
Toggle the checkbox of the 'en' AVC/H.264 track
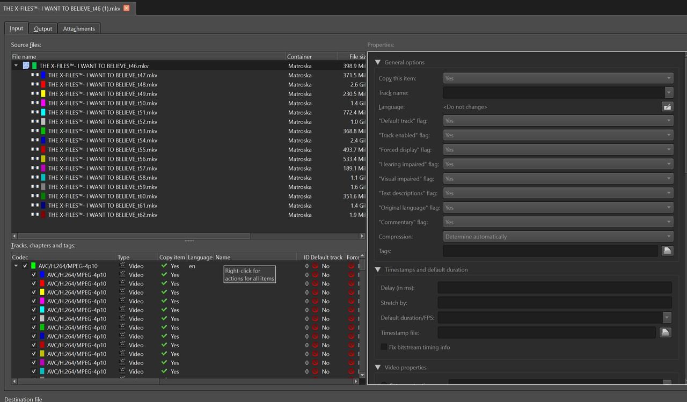[25, 266]
